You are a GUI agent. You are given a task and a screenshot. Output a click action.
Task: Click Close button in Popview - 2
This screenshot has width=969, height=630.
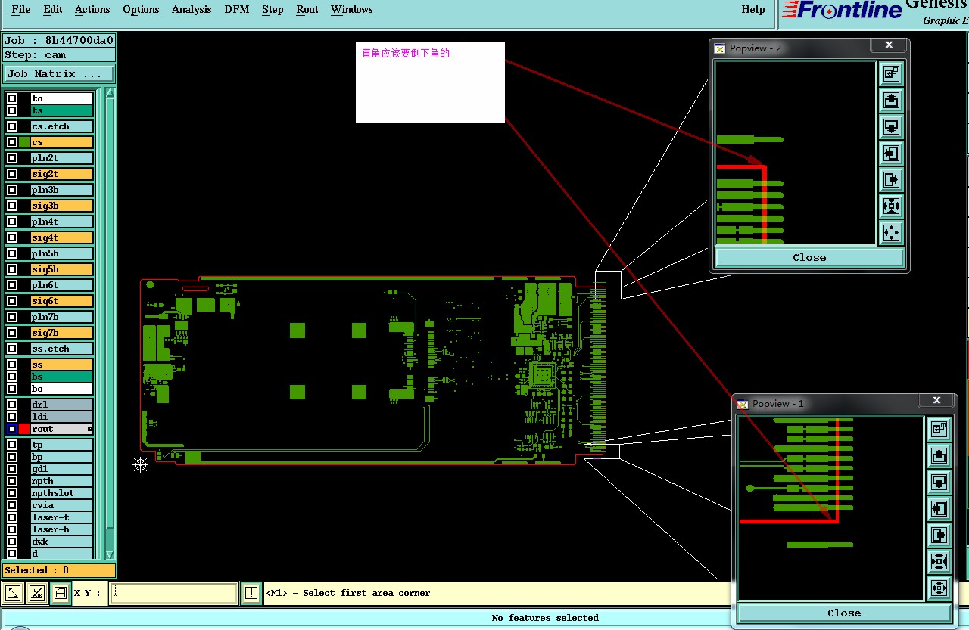[x=809, y=257]
